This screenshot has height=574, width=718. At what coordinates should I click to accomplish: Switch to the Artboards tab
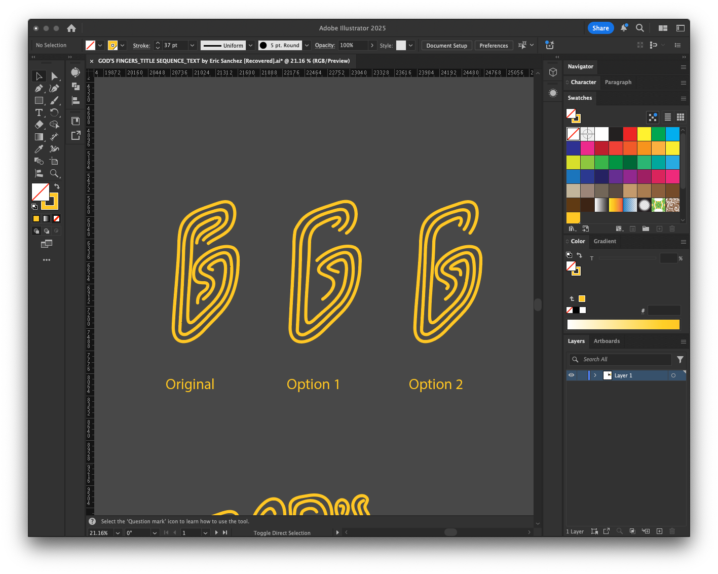click(x=607, y=341)
